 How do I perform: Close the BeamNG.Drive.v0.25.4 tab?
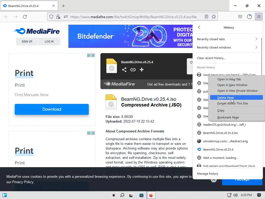[x=53, y=6]
